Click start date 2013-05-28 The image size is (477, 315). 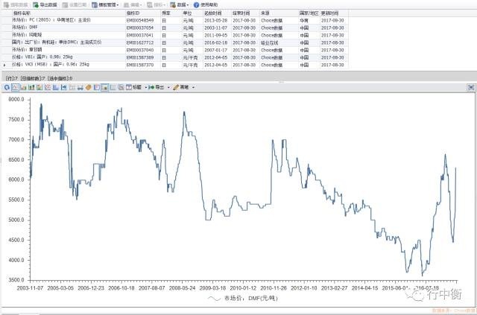[x=215, y=20]
